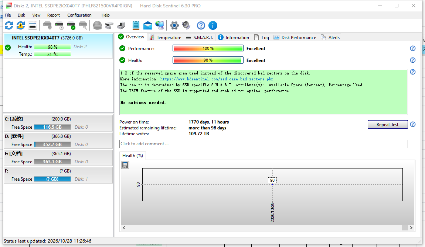Click the globe and monitor icon

tap(160, 25)
